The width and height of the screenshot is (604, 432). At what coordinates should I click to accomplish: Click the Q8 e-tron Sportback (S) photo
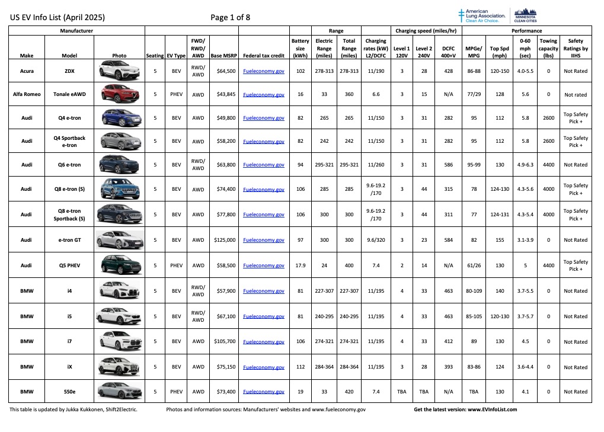119,214
